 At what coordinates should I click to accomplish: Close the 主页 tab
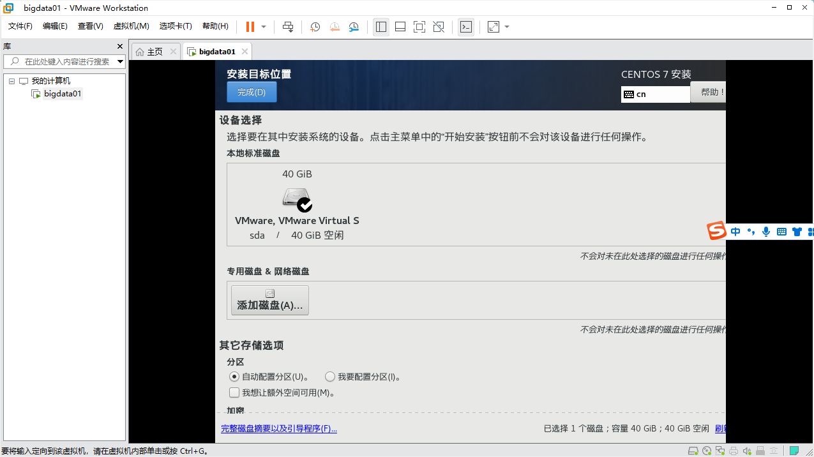173,52
